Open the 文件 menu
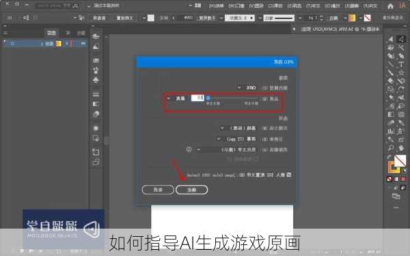 point(371,5)
